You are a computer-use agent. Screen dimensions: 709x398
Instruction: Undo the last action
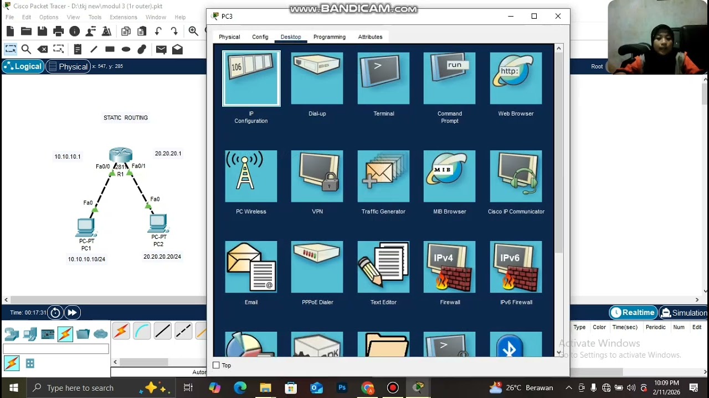coord(158,32)
